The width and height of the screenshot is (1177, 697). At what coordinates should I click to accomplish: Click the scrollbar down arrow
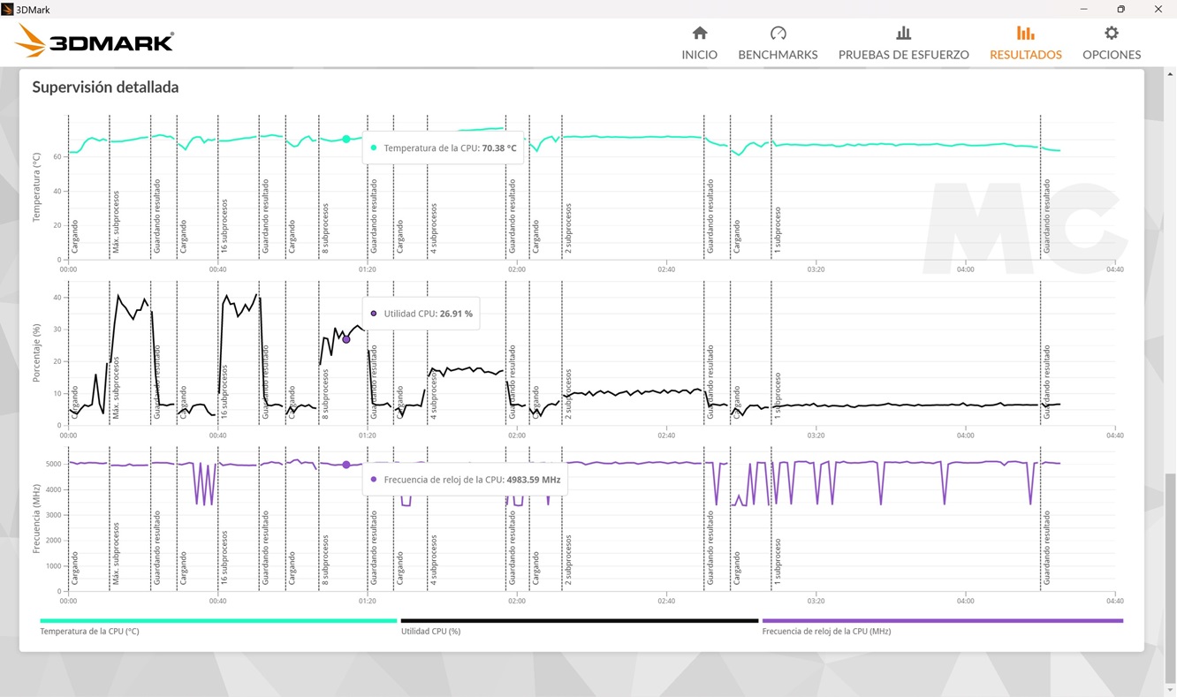[x=1170, y=690]
